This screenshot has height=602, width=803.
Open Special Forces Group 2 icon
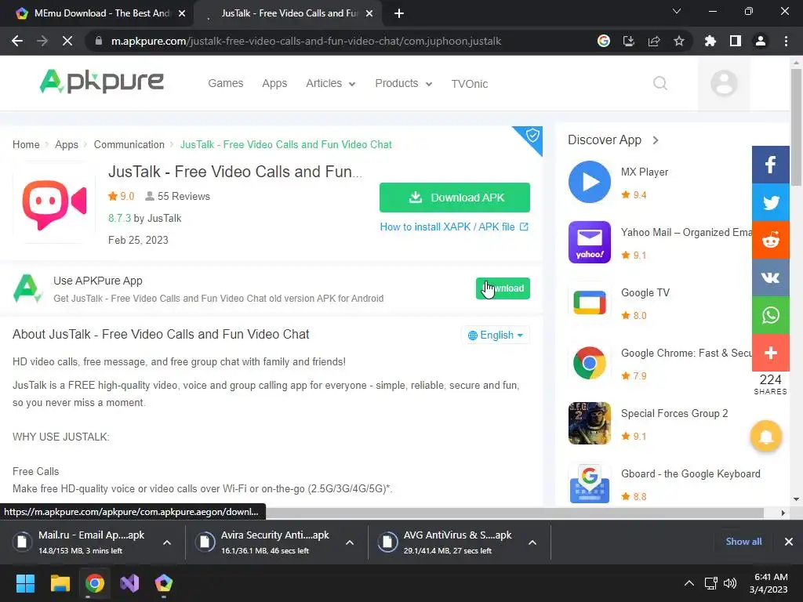(590, 423)
